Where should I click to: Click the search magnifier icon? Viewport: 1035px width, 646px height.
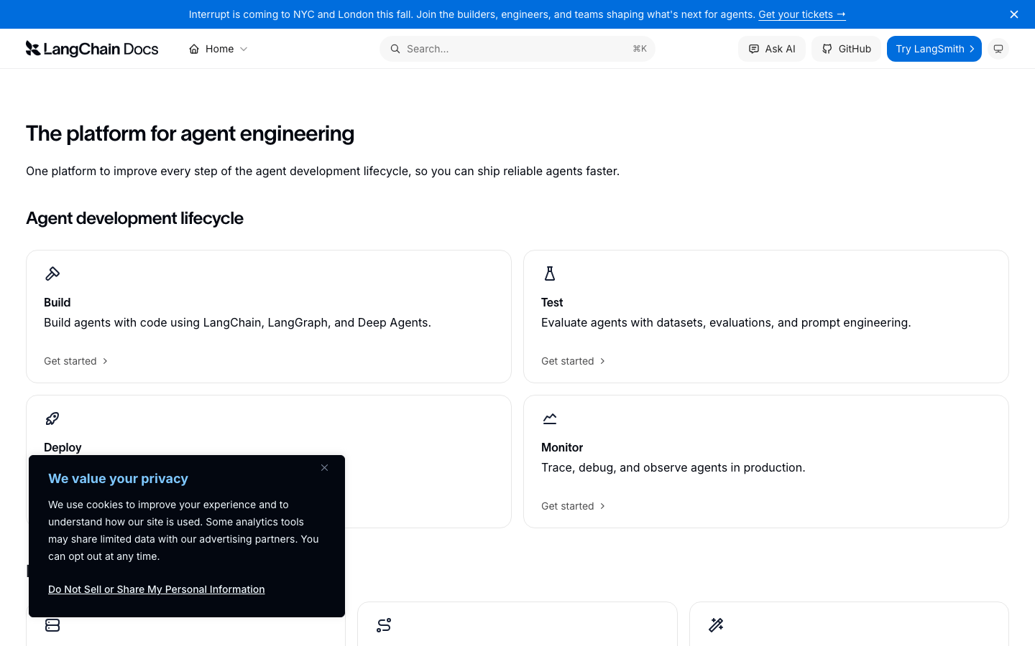395,49
